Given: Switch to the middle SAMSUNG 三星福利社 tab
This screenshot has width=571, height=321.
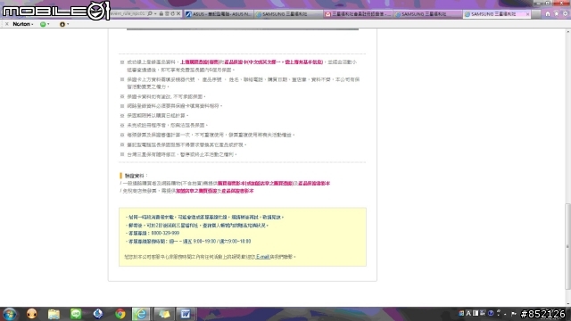Looking at the screenshot, I should pyautogui.click(x=427, y=14).
